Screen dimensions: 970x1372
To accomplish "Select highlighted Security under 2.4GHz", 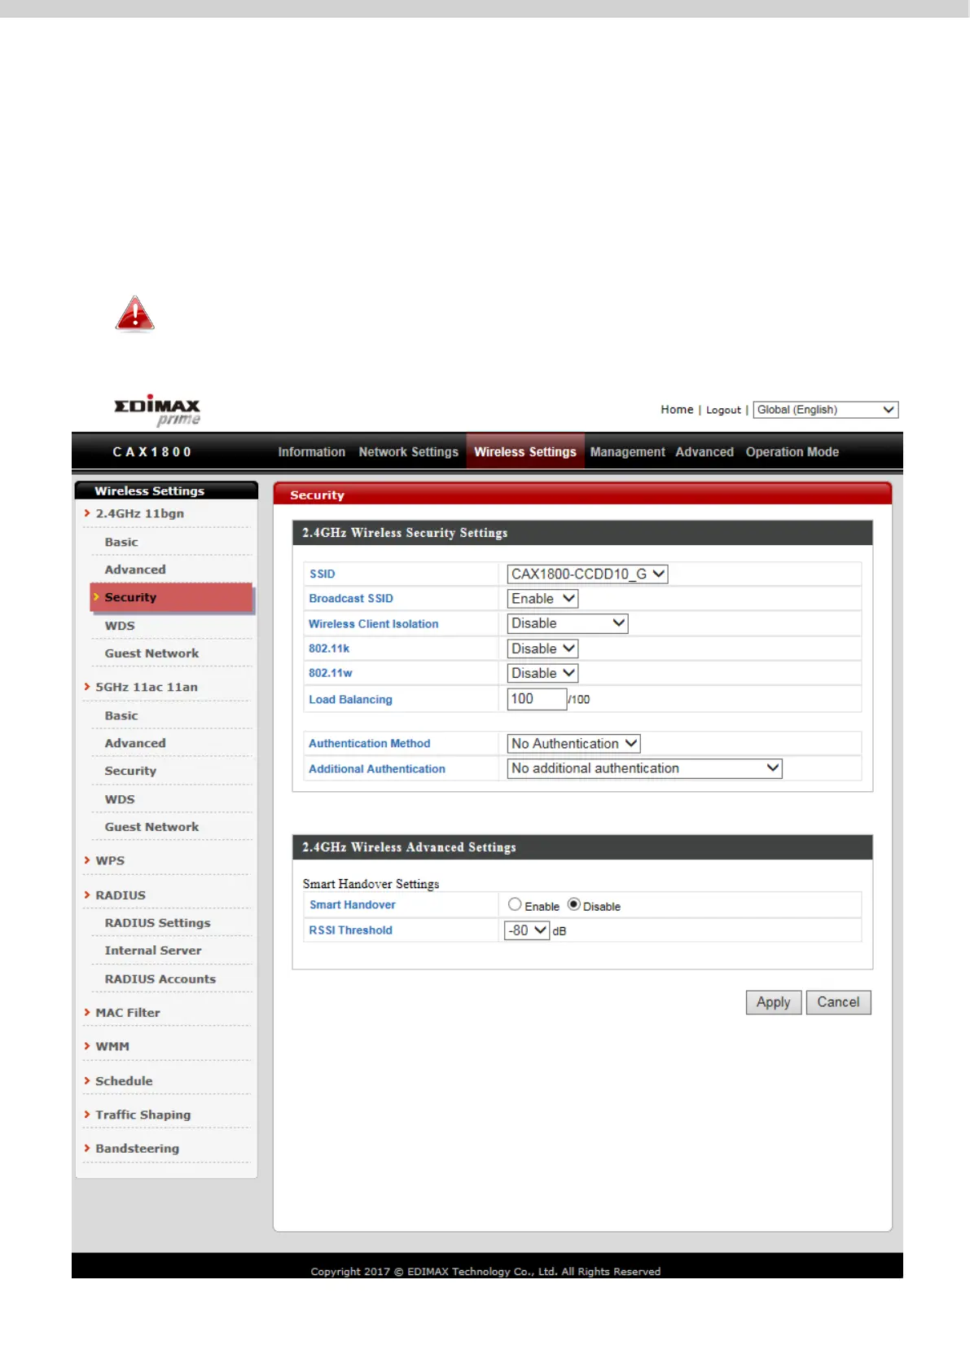I will (x=171, y=597).
